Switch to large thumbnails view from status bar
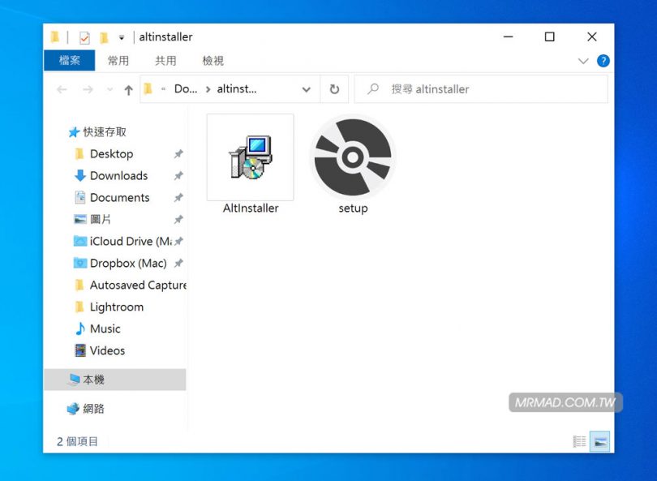This screenshot has width=657, height=481. pyautogui.click(x=600, y=441)
